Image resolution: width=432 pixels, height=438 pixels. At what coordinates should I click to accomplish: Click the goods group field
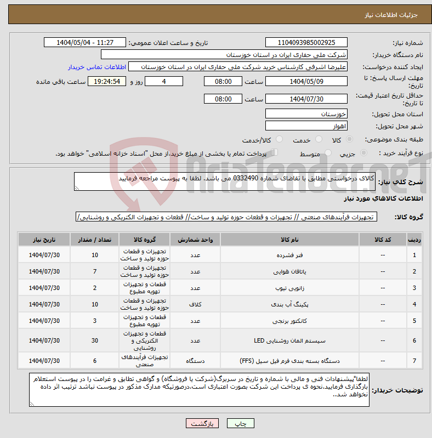pyautogui.click(x=226, y=217)
